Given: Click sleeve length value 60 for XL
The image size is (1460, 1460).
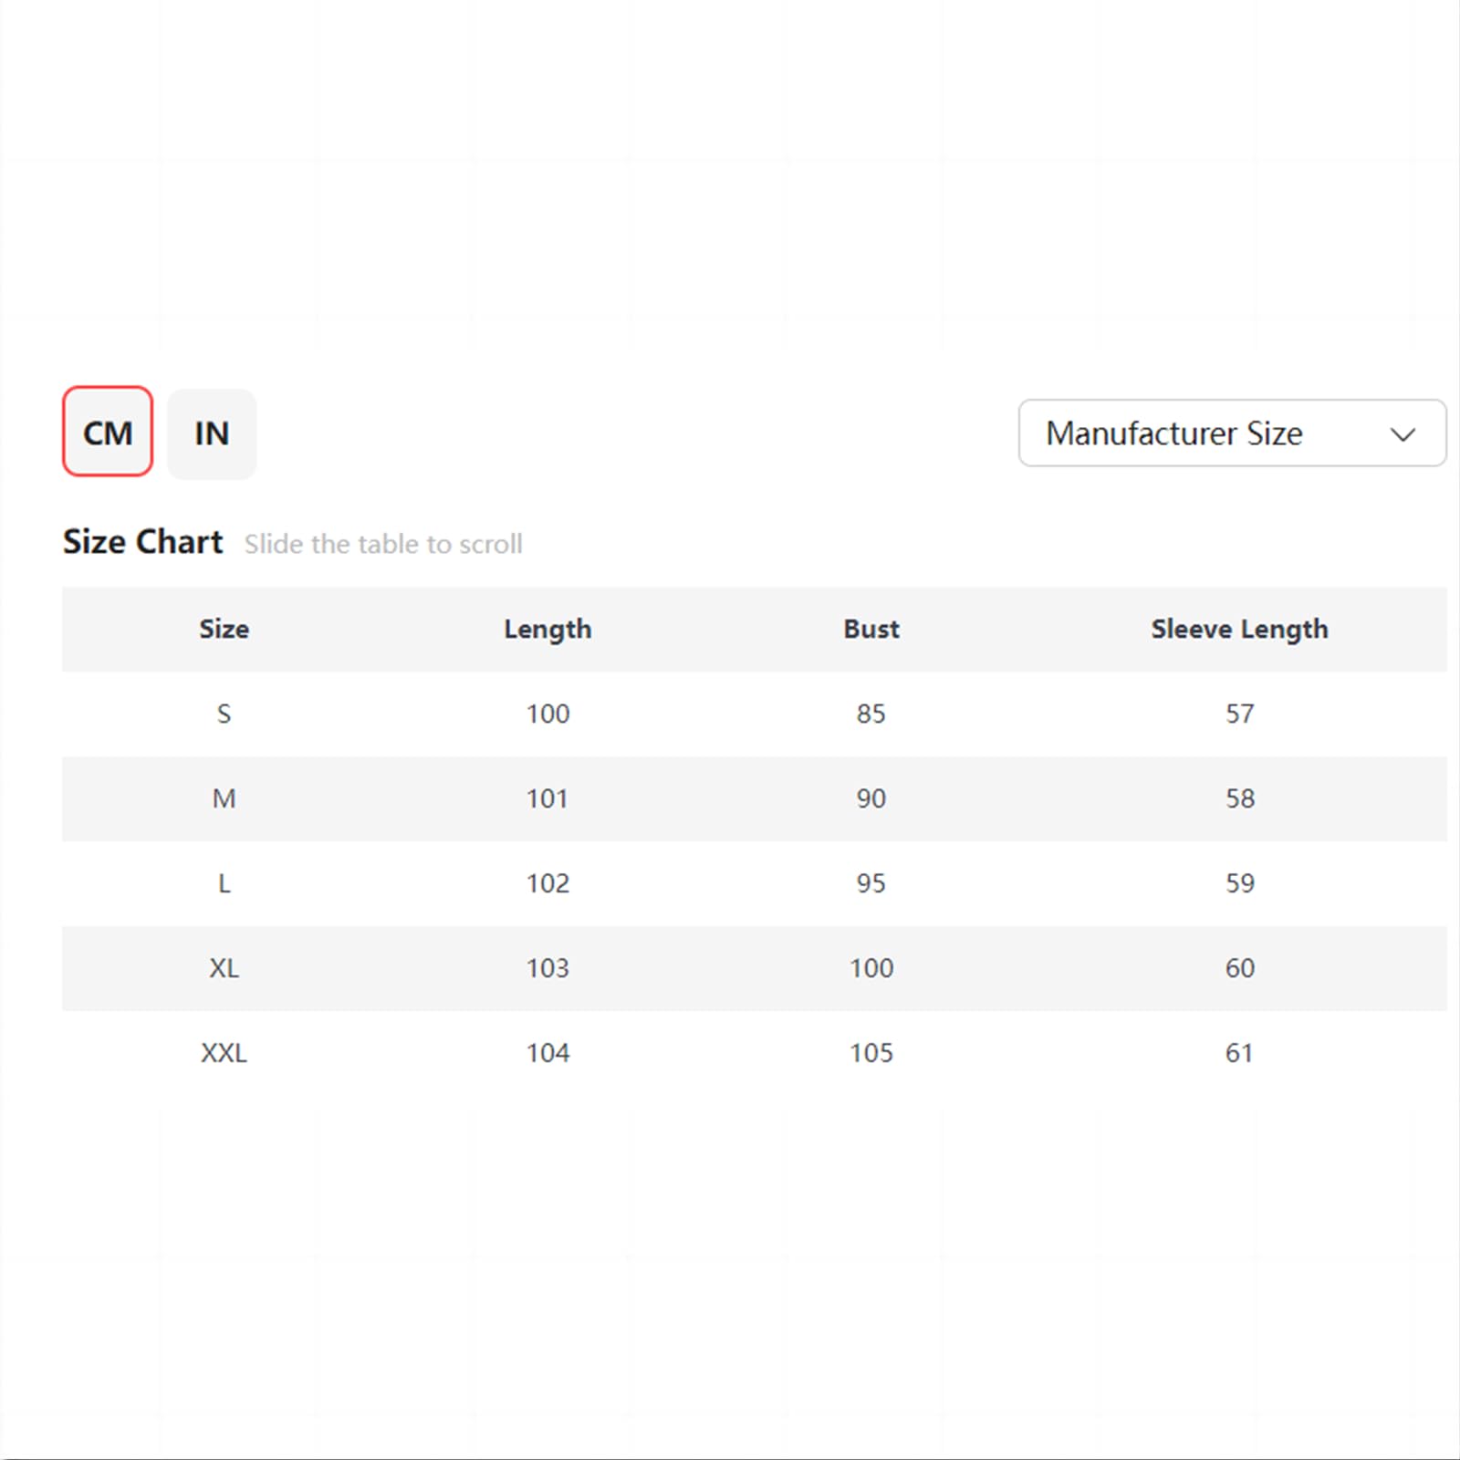Looking at the screenshot, I should pos(1239,968).
